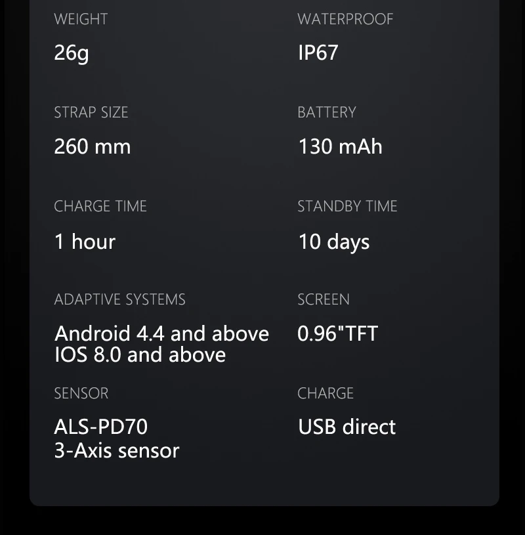This screenshot has height=535, width=525.
Task: Click the SCREEN heading
Action: point(324,299)
